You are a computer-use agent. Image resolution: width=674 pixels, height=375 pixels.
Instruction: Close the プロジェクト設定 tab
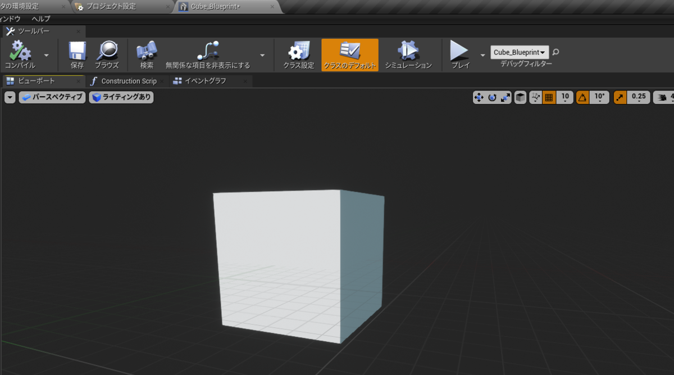point(167,7)
